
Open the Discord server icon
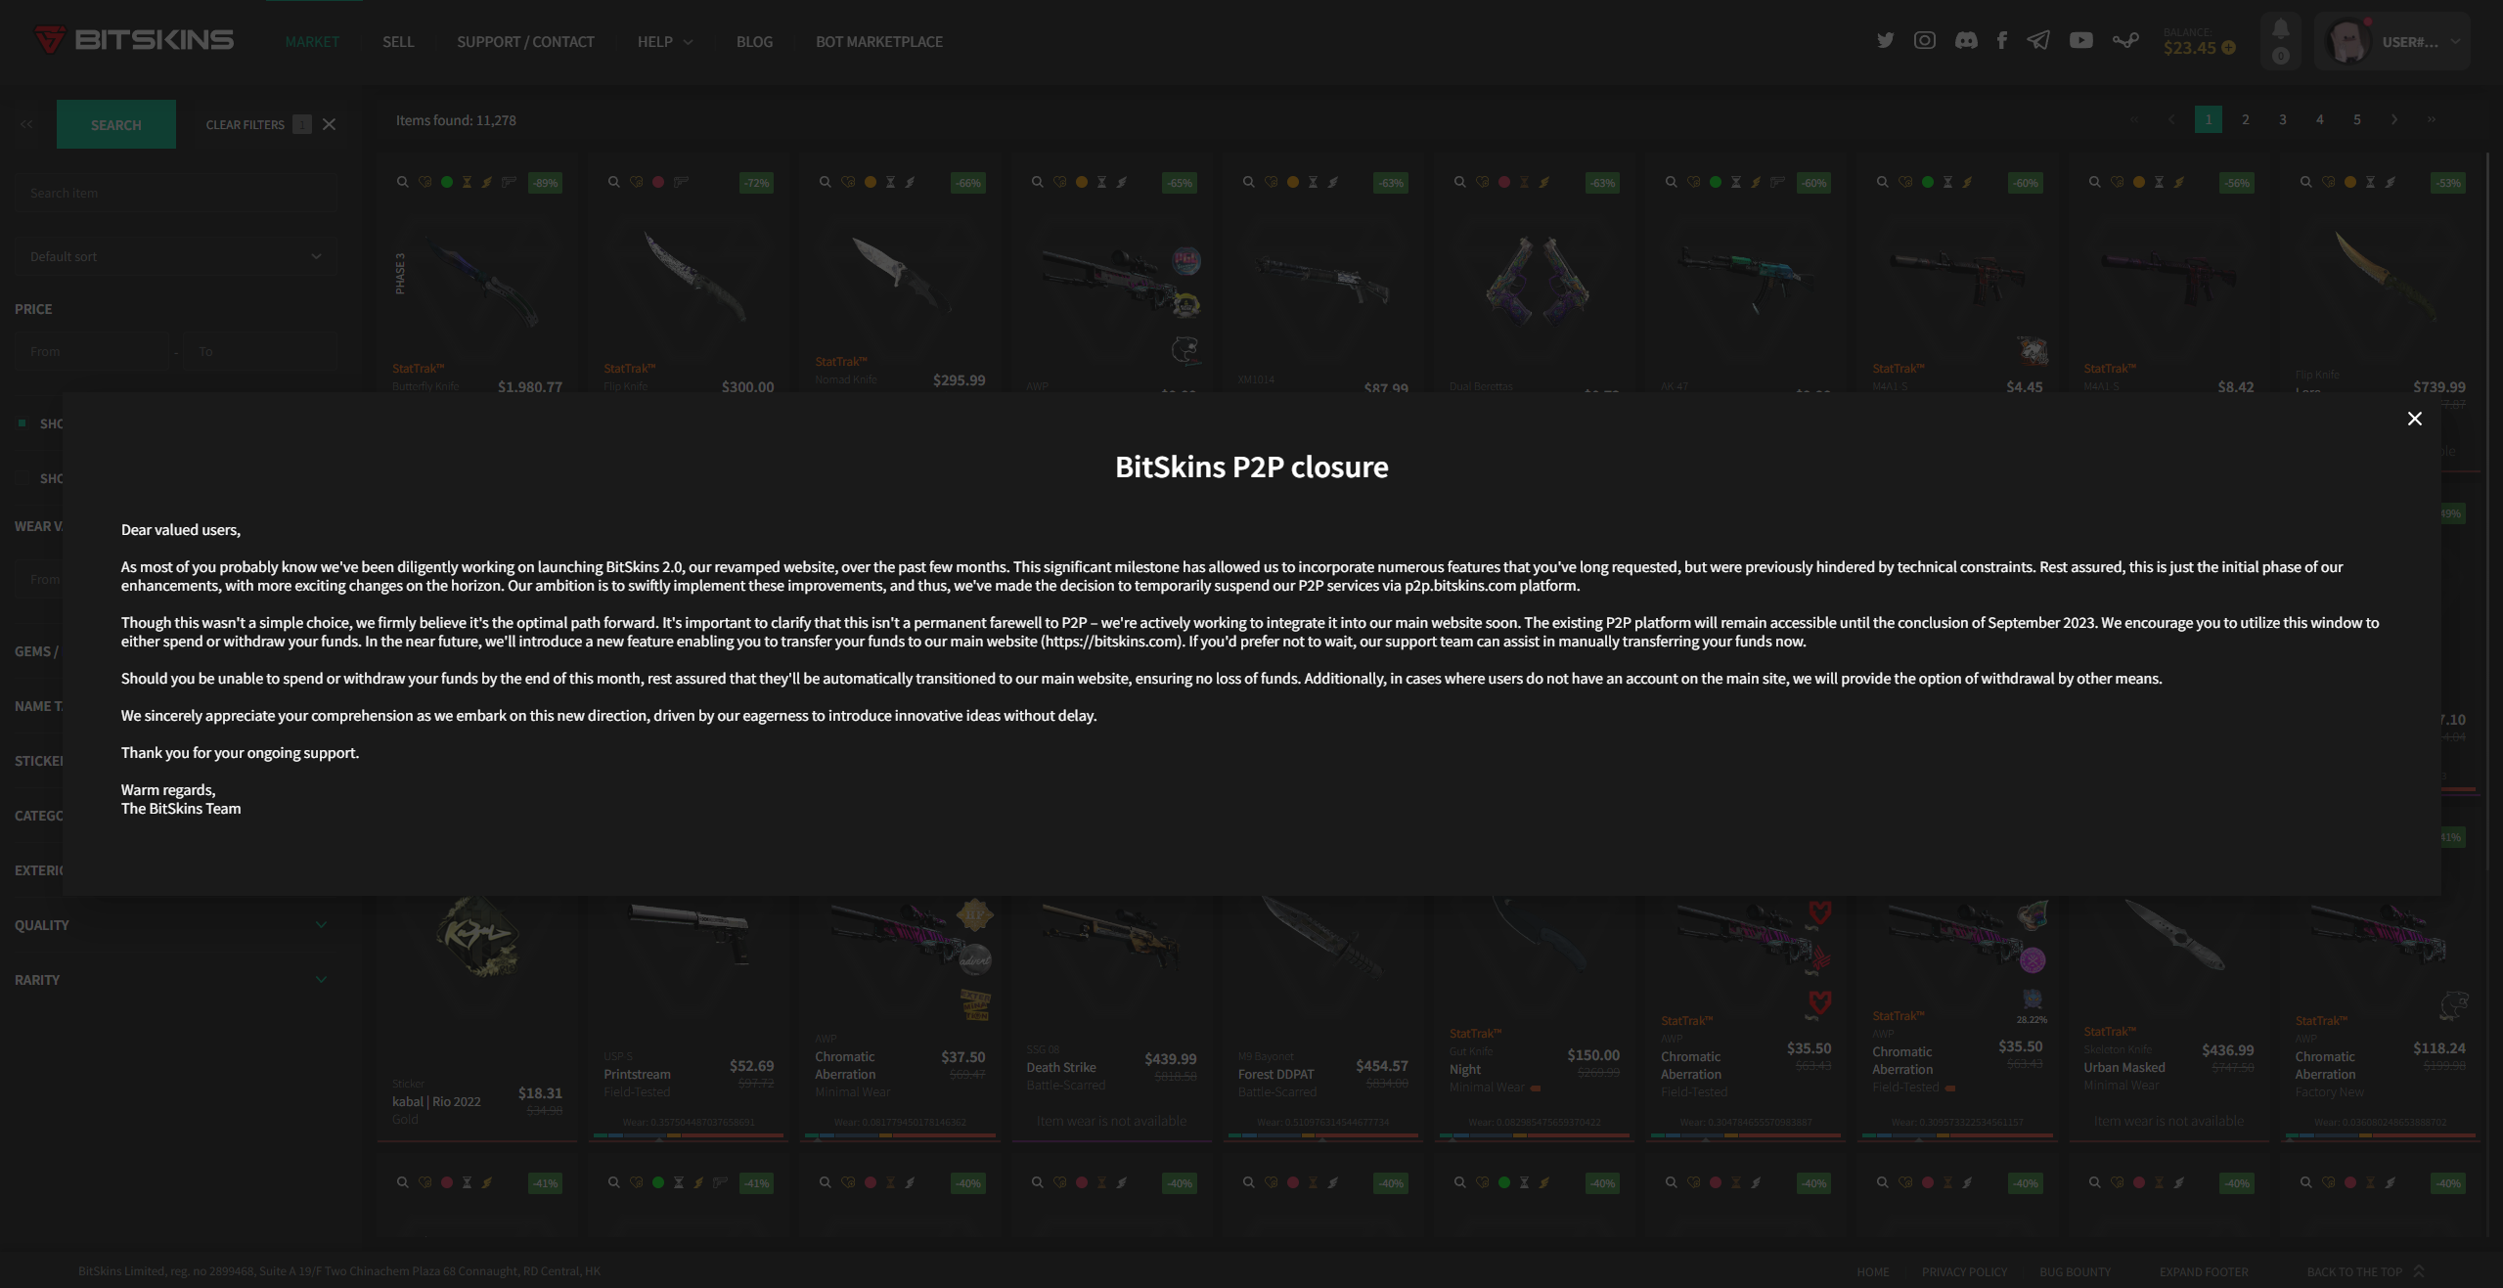pos(1965,40)
